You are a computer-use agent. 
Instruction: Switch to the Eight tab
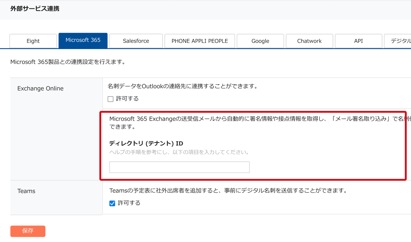(x=33, y=41)
